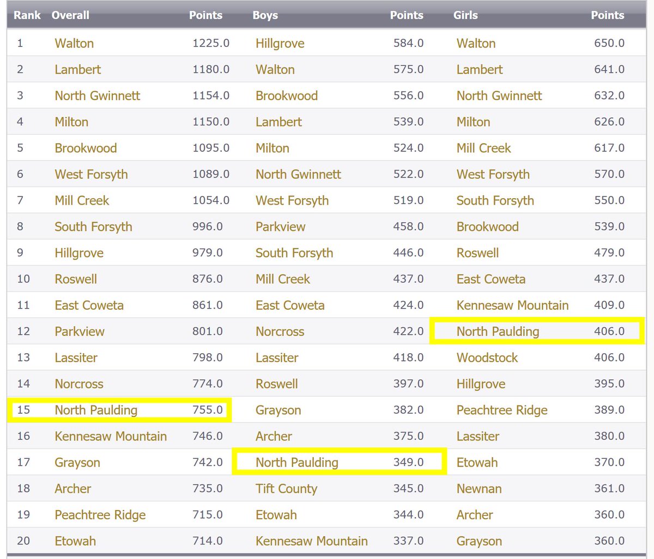Click North Gwinnett in Boys column
Image resolution: width=654 pixels, height=559 pixels.
299,174
